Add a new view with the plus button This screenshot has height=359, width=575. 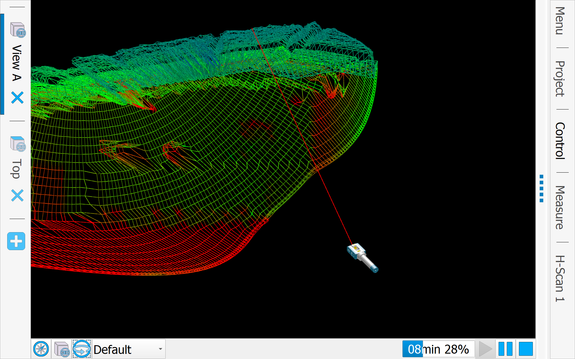(16, 241)
